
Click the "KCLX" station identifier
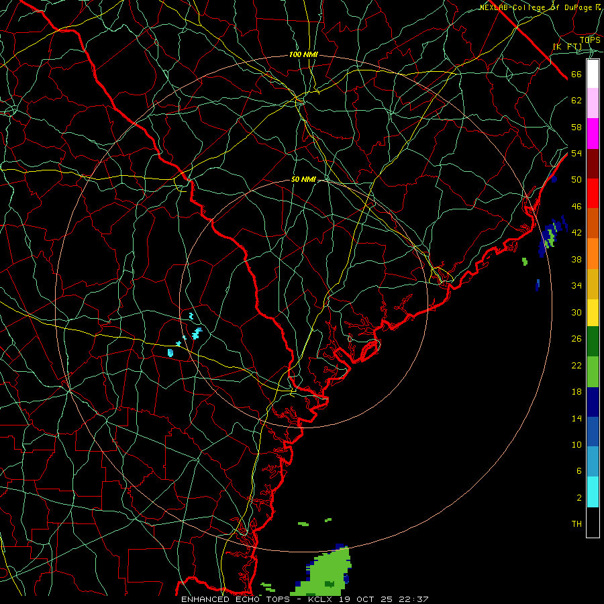tap(321, 599)
